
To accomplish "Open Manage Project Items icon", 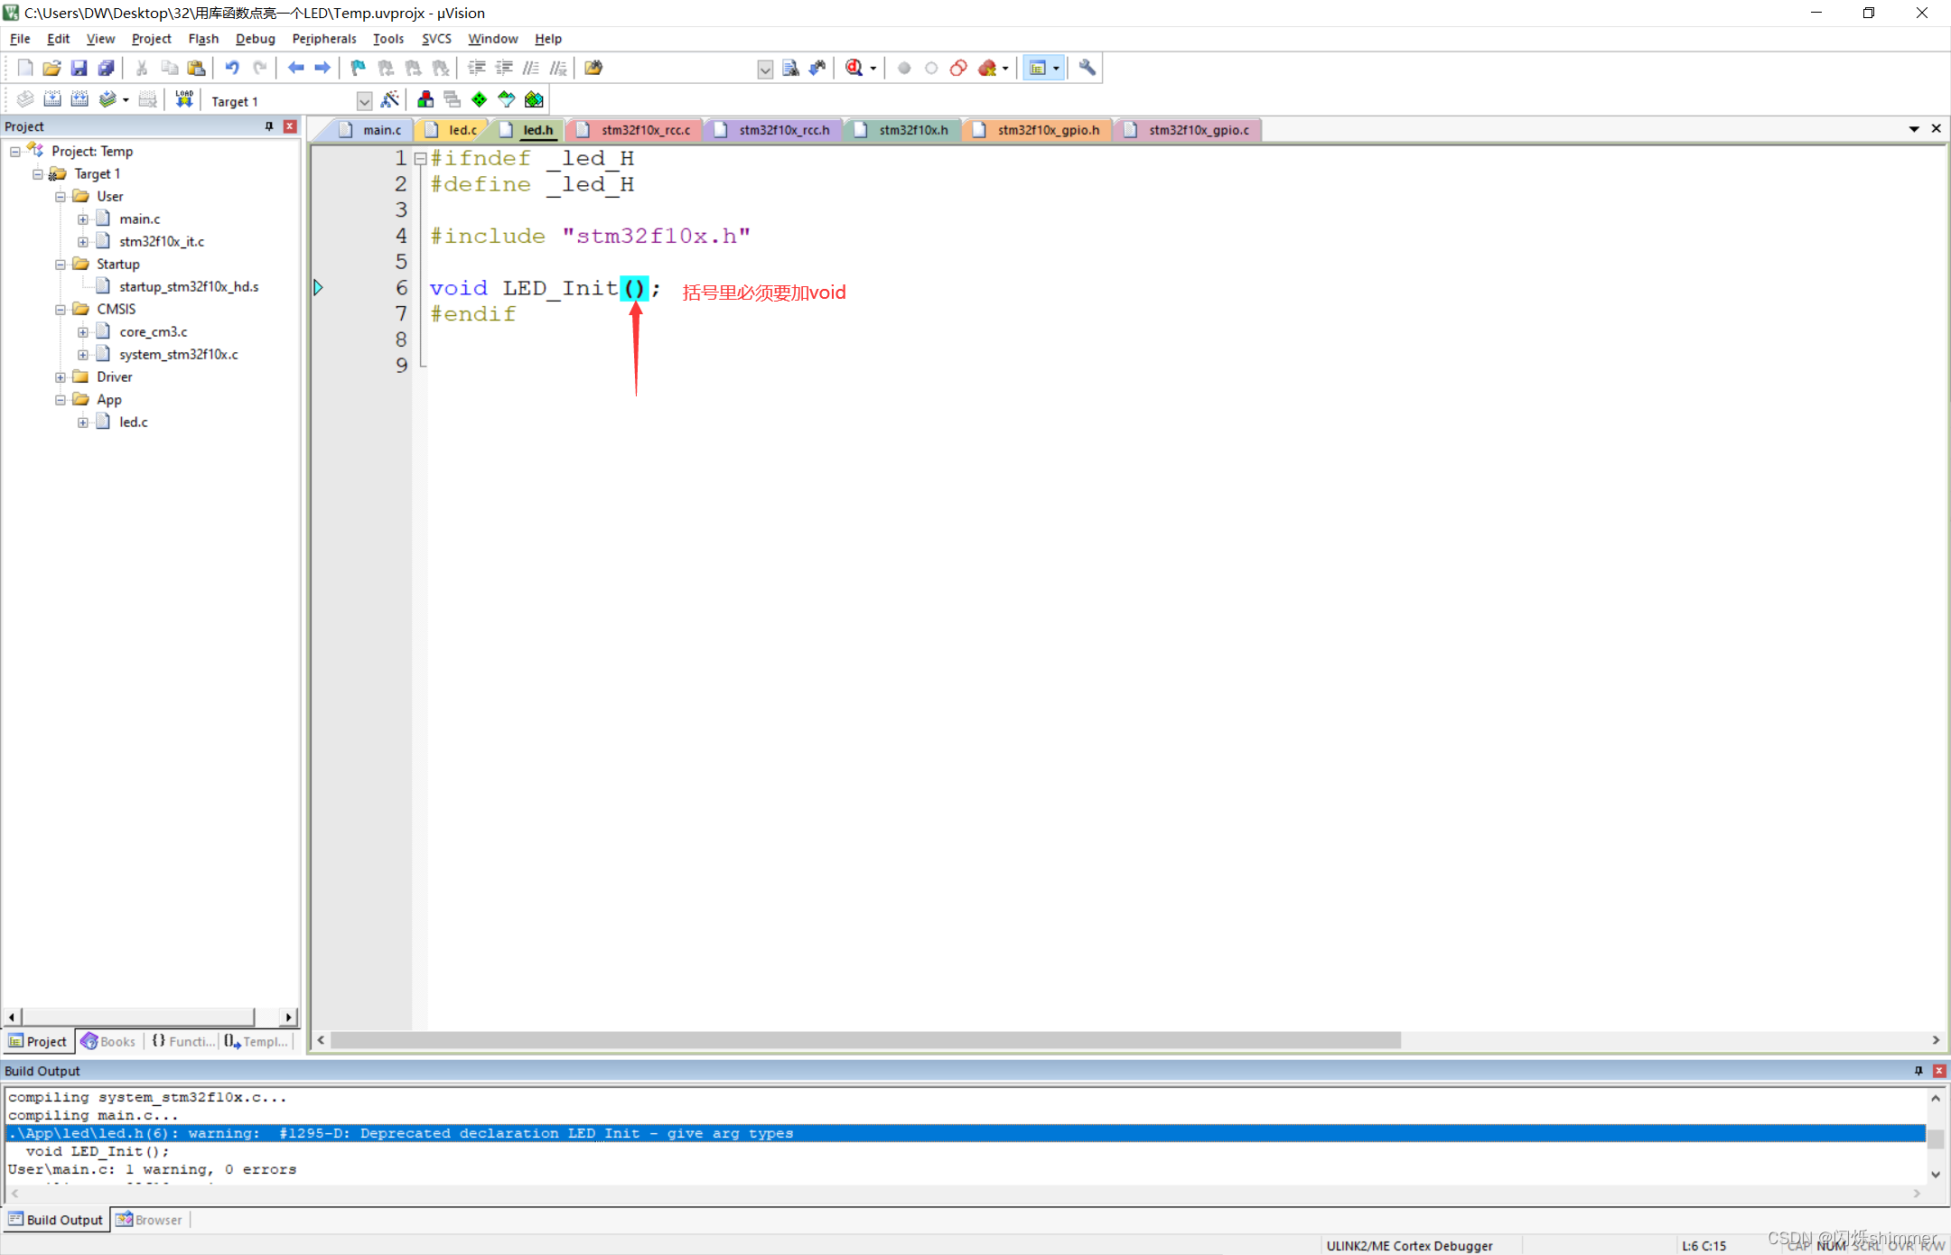I will [425, 99].
